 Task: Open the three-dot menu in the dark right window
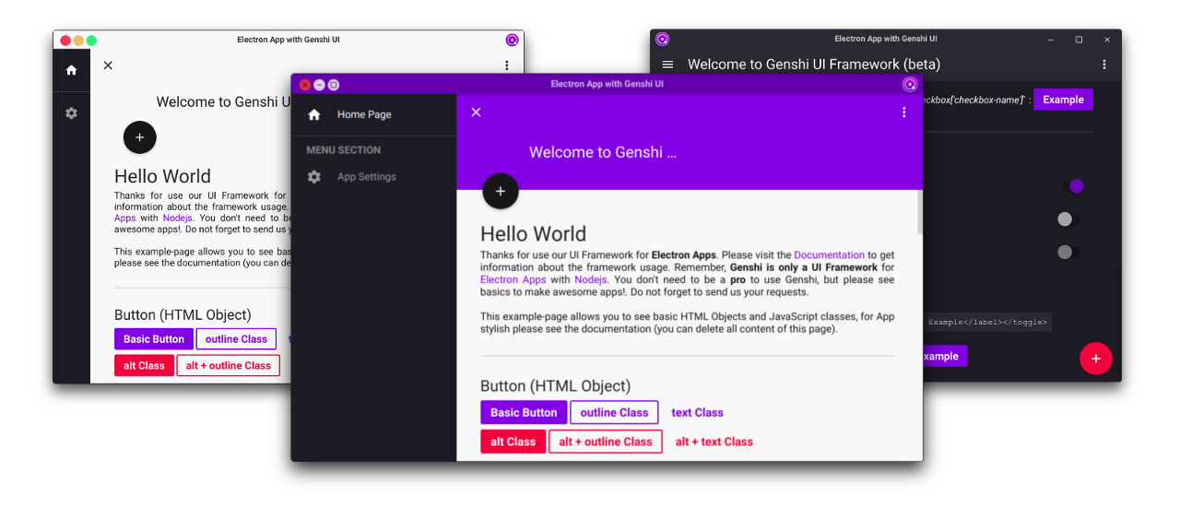(1104, 65)
